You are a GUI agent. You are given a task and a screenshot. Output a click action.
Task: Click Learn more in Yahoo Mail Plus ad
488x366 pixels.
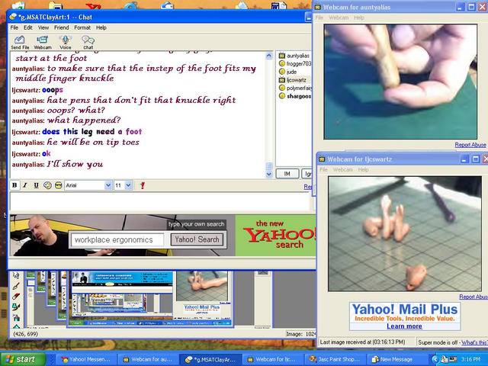tap(404, 326)
